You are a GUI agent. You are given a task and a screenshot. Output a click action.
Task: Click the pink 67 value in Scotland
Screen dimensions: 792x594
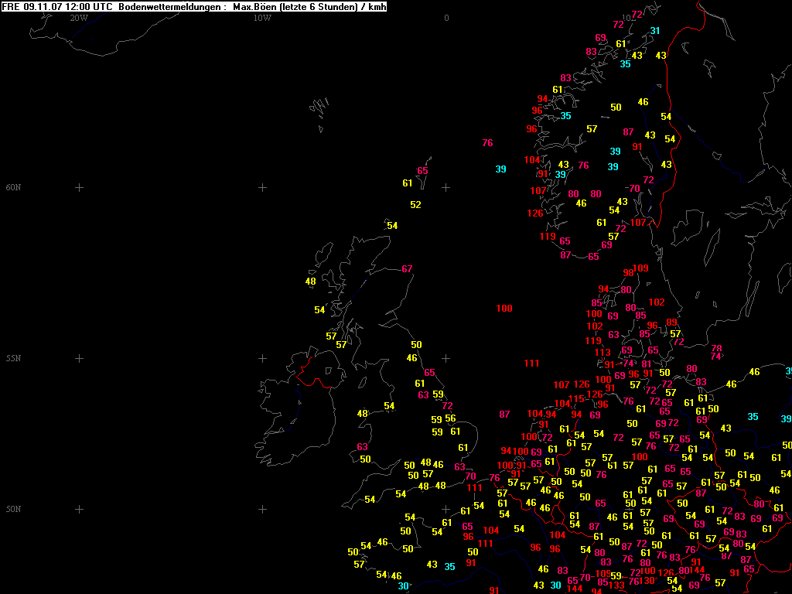pos(408,269)
